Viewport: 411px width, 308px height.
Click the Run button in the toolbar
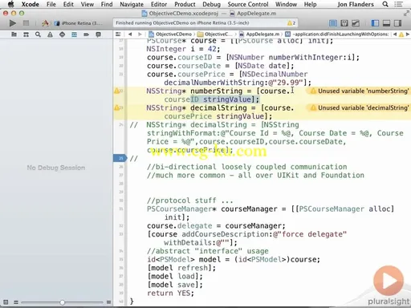[x=12, y=23]
